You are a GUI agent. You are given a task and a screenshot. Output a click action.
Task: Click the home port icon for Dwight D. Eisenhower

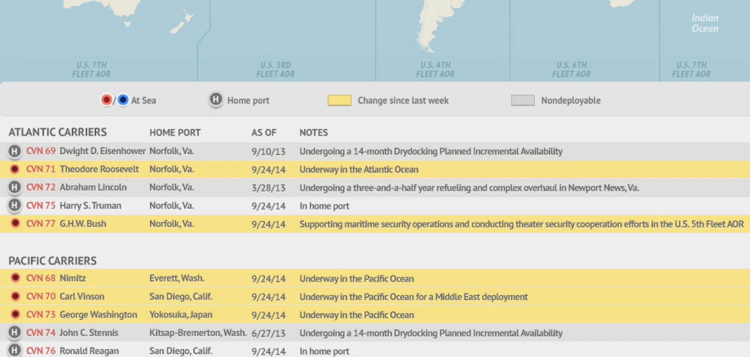click(14, 151)
